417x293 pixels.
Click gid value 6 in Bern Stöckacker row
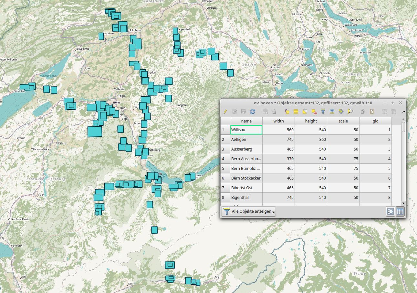pos(375,178)
